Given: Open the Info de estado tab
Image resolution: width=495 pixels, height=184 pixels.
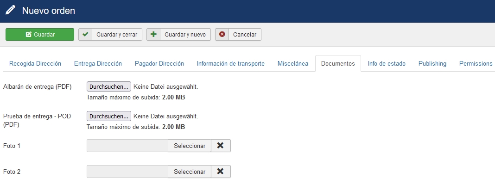Looking at the screenshot, I should [387, 64].
